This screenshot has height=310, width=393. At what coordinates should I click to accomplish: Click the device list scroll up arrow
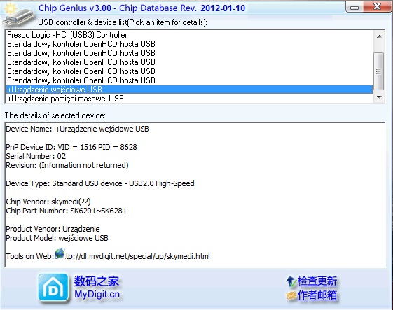pyautogui.click(x=379, y=36)
